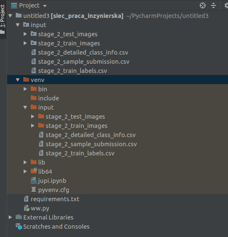Select the include folder row

pos(118,98)
